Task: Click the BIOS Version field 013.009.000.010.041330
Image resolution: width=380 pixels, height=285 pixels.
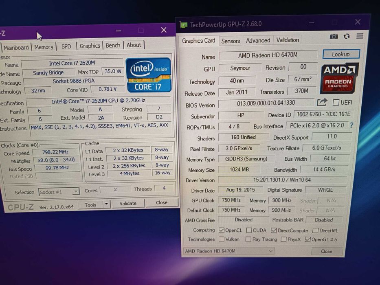Action: [266, 103]
